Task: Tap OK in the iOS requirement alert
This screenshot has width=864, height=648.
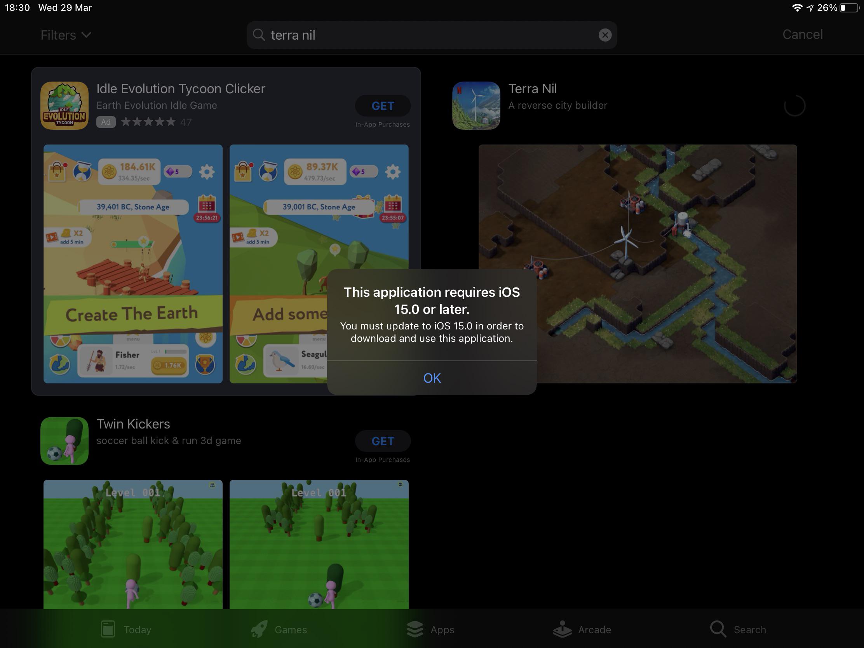Action: 432,378
